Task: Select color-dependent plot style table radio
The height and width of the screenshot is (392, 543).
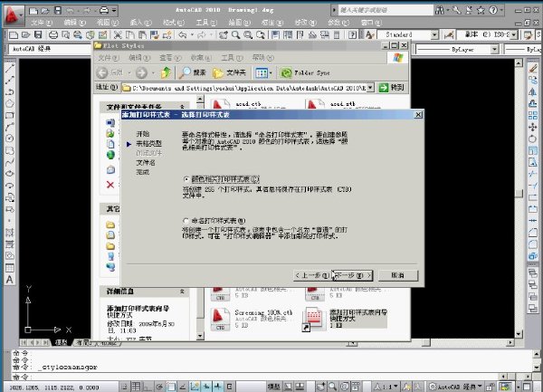Action: [x=186, y=179]
